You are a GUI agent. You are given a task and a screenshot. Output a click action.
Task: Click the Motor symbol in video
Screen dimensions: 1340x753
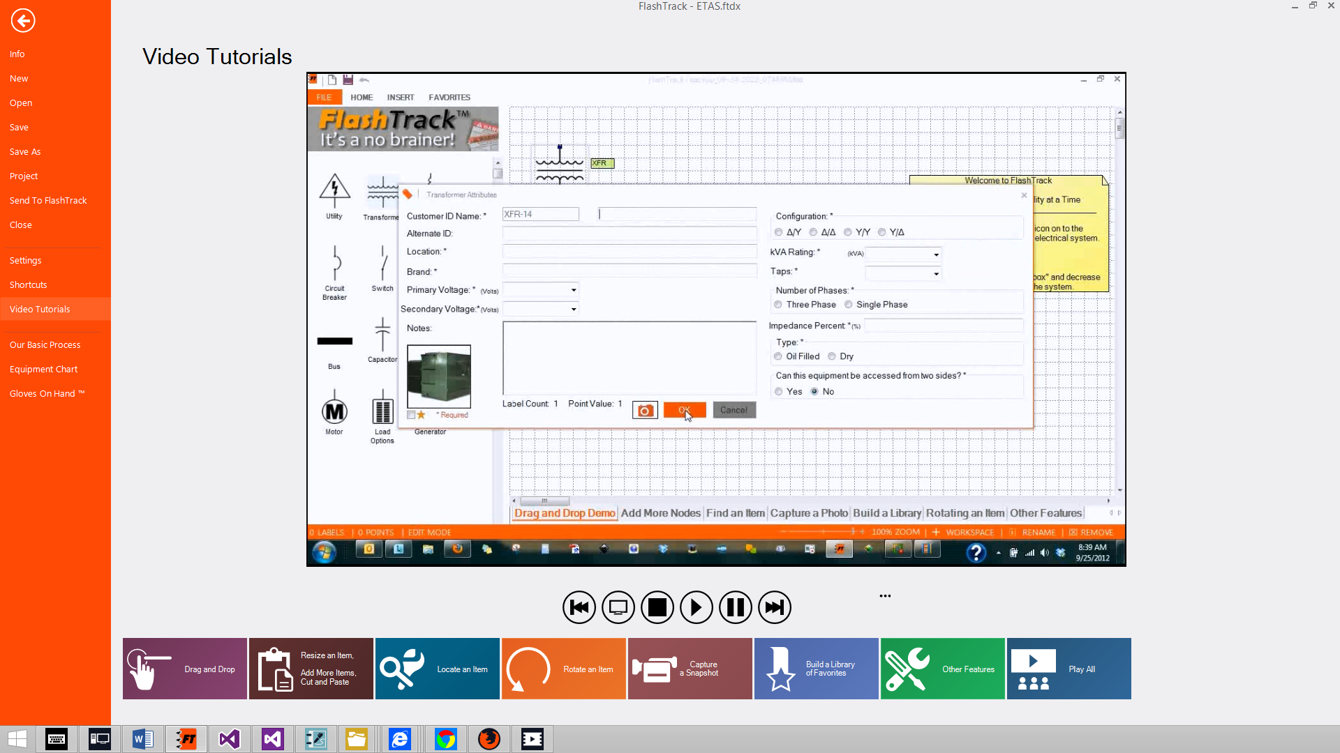(x=334, y=411)
